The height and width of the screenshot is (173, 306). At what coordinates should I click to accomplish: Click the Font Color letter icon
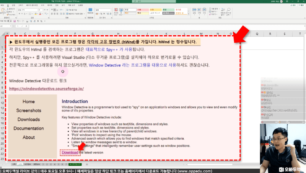[40, 14]
